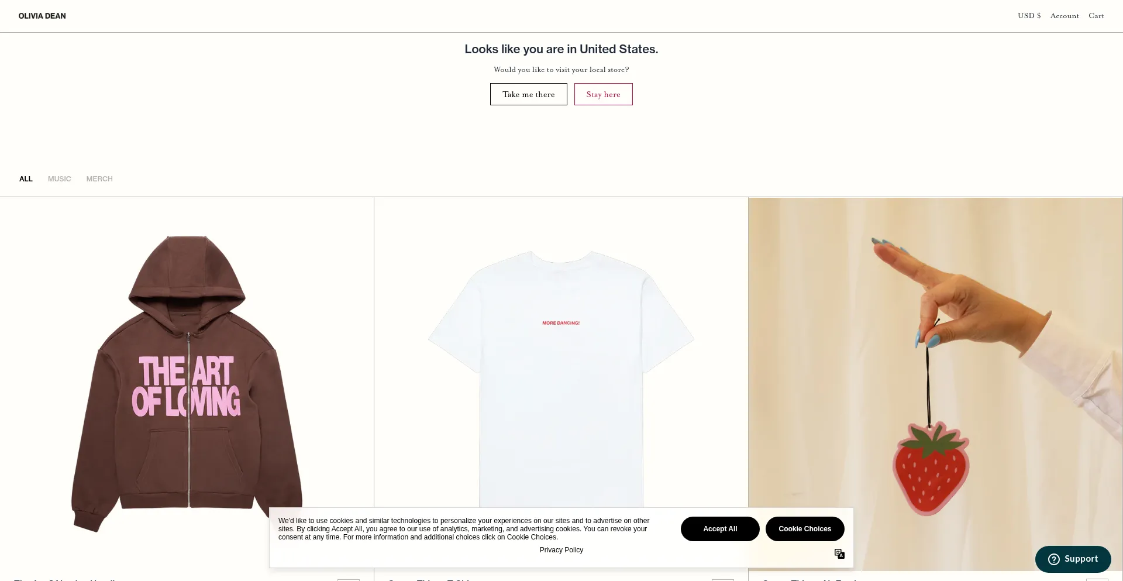Open the Account page
This screenshot has width=1123, height=581.
coord(1065,16)
